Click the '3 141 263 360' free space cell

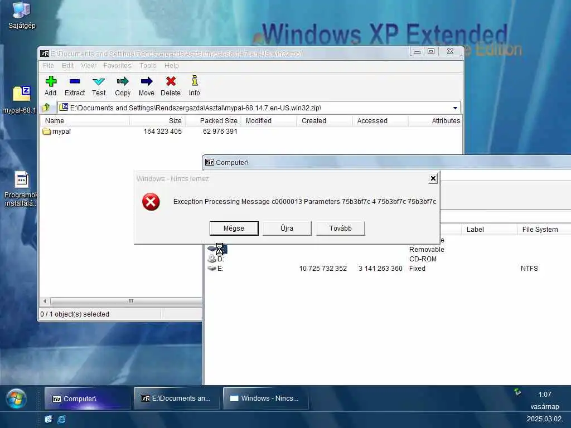click(x=380, y=269)
